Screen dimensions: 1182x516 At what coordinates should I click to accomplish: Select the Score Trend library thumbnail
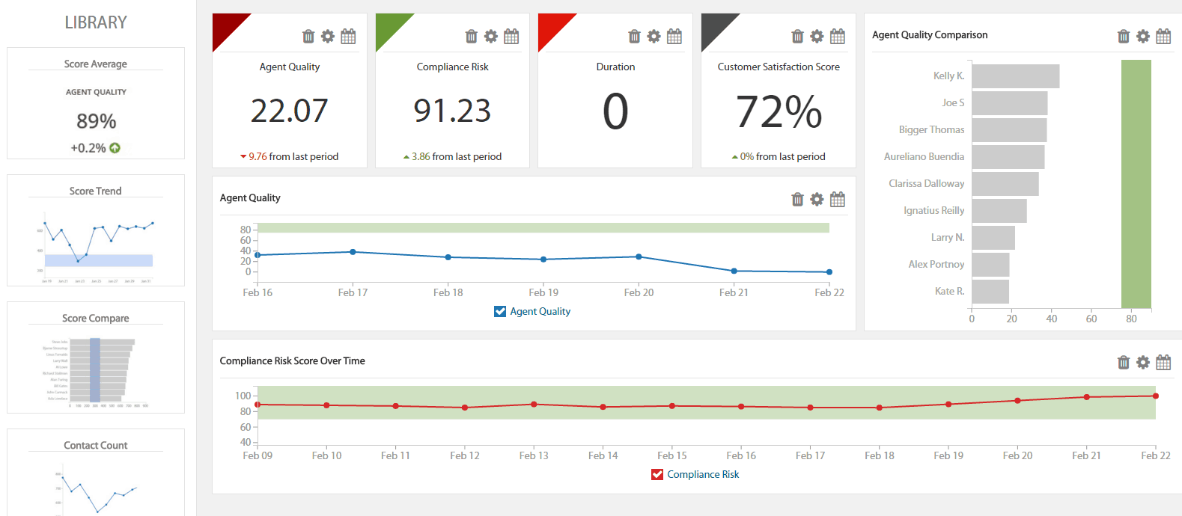[x=96, y=230]
